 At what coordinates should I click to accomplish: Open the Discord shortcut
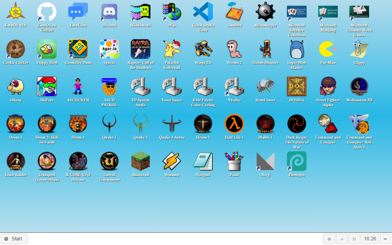pyautogui.click(x=109, y=12)
